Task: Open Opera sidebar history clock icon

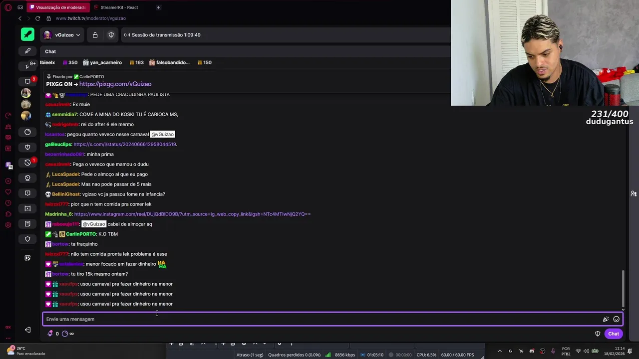Action: (8, 203)
